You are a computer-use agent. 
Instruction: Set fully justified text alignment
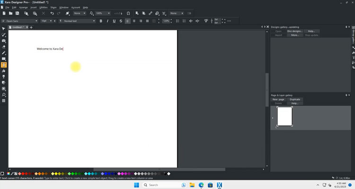click(147, 21)
